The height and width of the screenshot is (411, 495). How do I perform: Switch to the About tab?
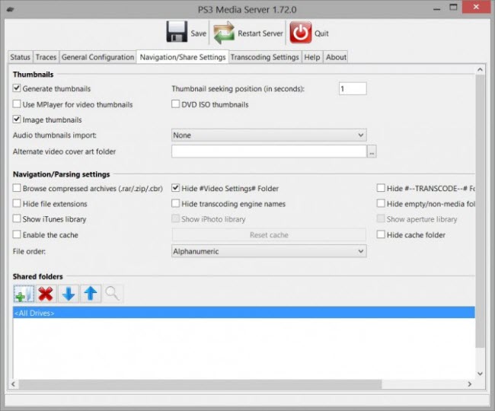[336, 57]
